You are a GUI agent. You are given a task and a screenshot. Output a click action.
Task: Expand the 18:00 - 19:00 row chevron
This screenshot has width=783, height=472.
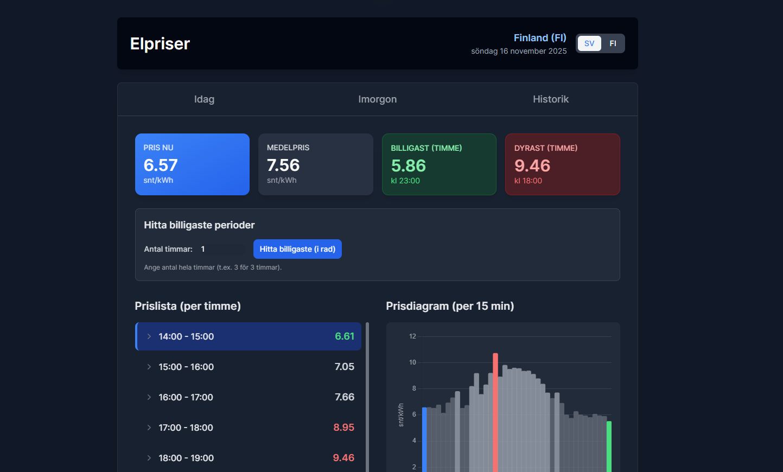click(149, 458)
